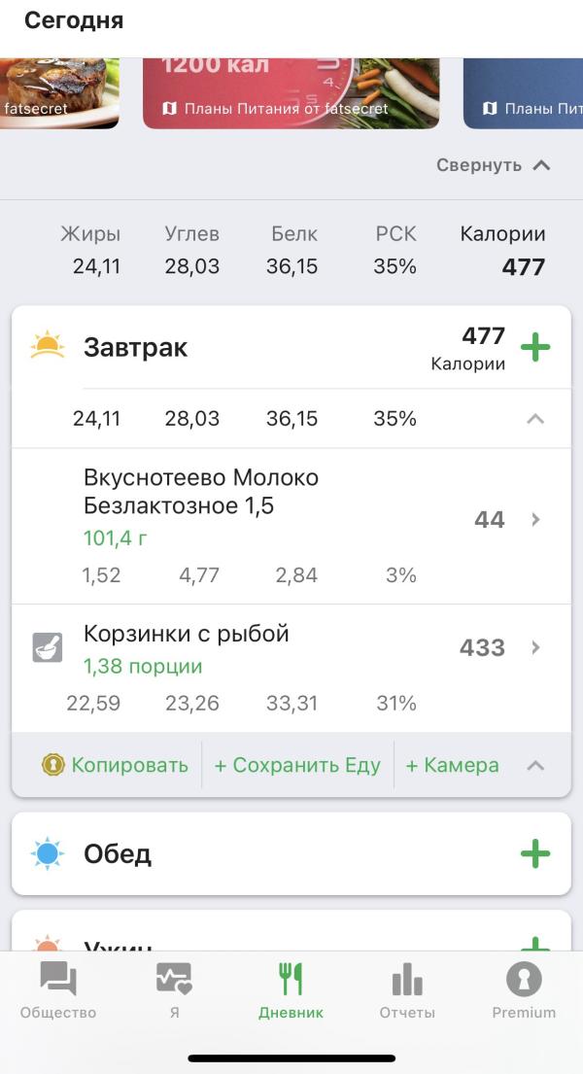Tap the Копировать premium badge icon
Viewport: 583px width, 1074px height.
[53, 765]
